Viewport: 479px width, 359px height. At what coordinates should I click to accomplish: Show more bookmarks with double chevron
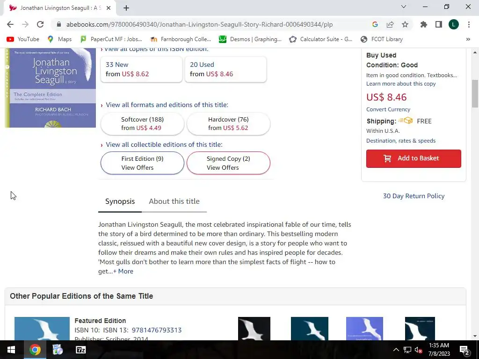click(x=468, y=39)
